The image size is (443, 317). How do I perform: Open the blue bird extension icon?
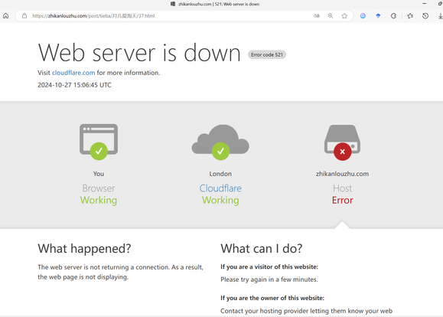pyautogui.click(x=378, y=16)
